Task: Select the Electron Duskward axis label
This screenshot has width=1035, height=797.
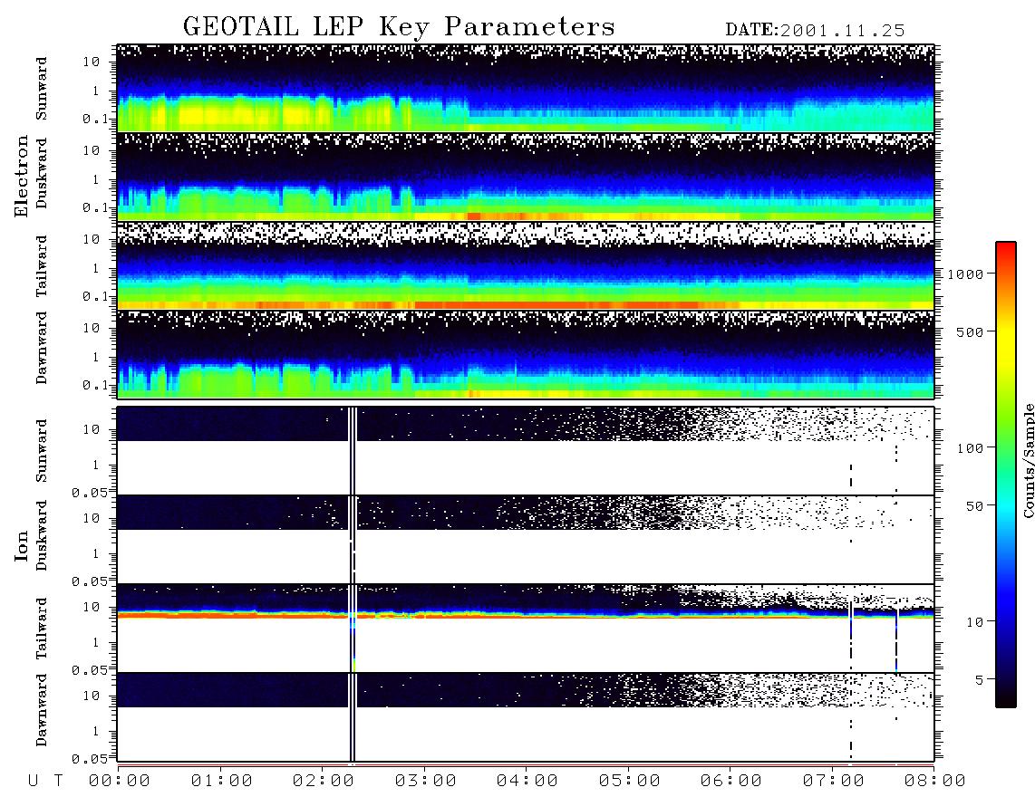Action: pyautogui.click(x=42, y=173)
